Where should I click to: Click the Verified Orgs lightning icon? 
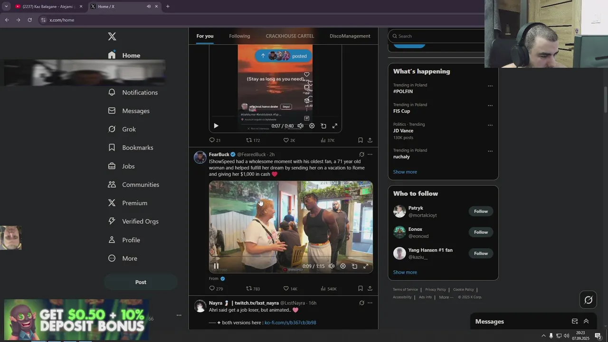point(112,221)
